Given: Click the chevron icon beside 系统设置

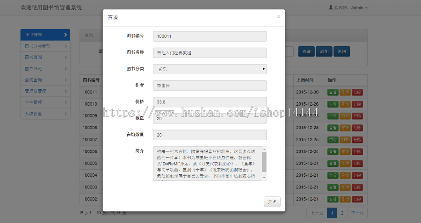Looking at the screenshot, I should click(66, 114).
